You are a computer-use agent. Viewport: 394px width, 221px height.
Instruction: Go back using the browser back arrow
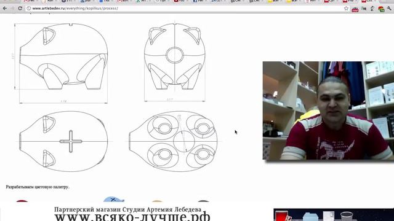coord(4,8)
